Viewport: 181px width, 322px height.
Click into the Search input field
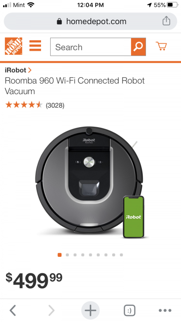(91, 47)
